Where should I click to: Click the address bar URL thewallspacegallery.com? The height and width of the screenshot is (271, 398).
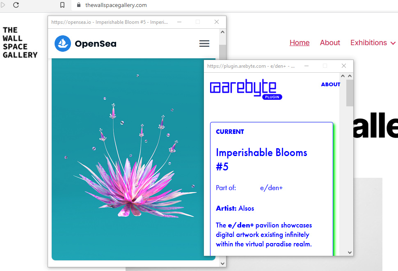coord(116,5)
